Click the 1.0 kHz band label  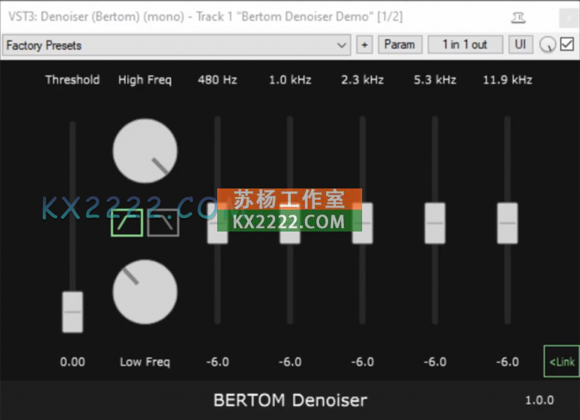click(290, 80)
